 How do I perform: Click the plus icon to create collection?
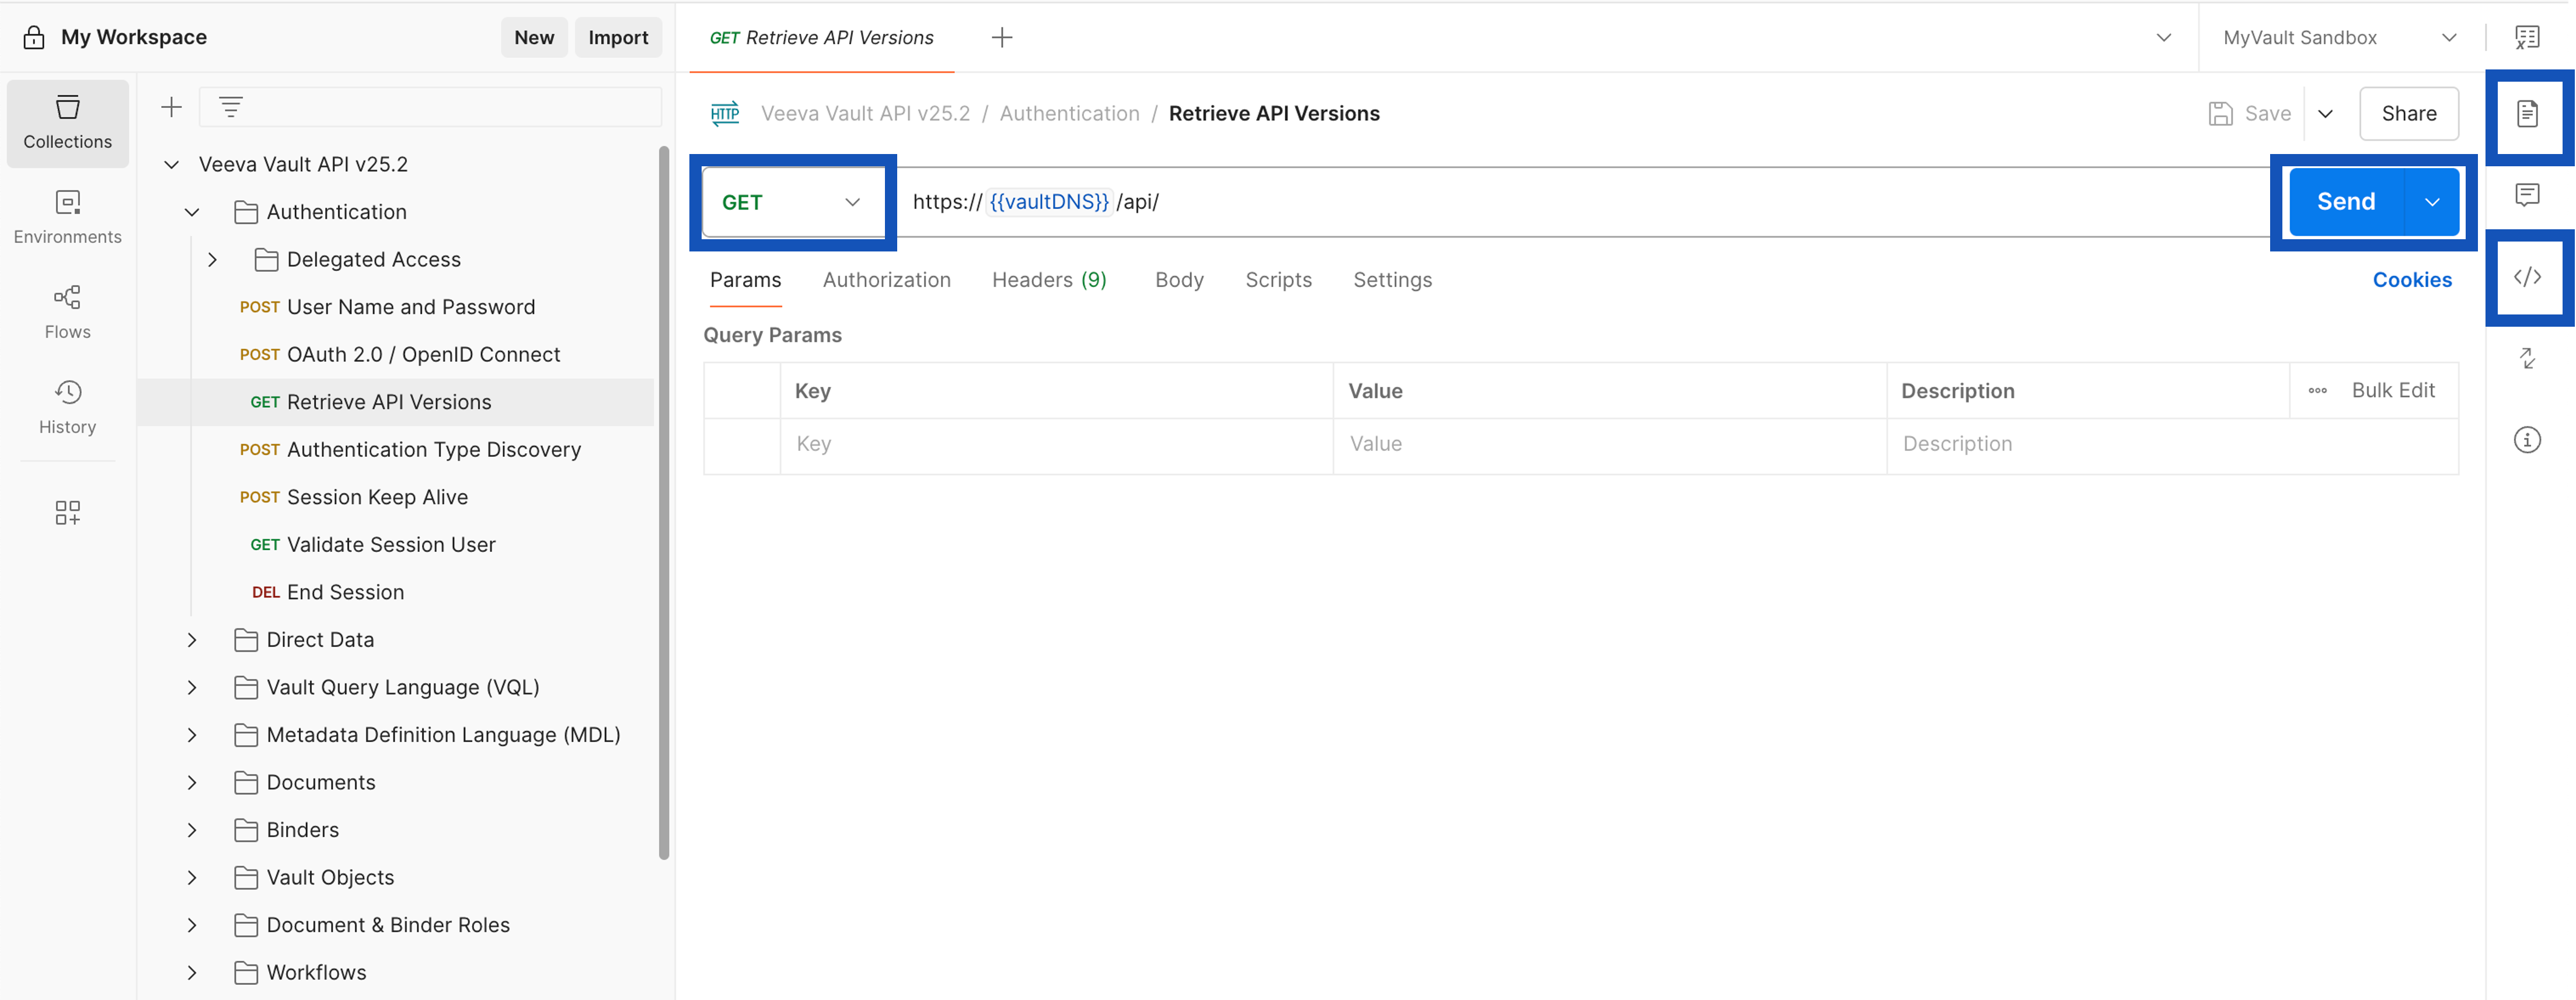[x=171, y=107]
